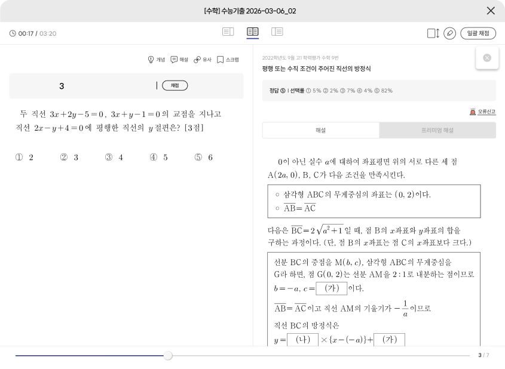505x369 pixels.
Task: Select the 프리미엄 해설 tab
Action: click(x=437, y=130)
